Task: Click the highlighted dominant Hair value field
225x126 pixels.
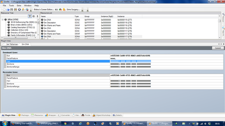Action: point(166,61)
